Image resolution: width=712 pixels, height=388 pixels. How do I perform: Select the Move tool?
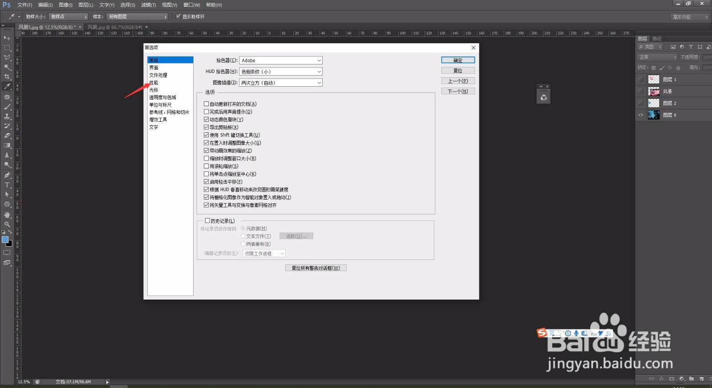[7, 38]
